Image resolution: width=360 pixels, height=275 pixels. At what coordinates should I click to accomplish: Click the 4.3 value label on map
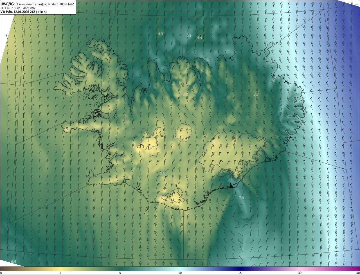(160, 34)
